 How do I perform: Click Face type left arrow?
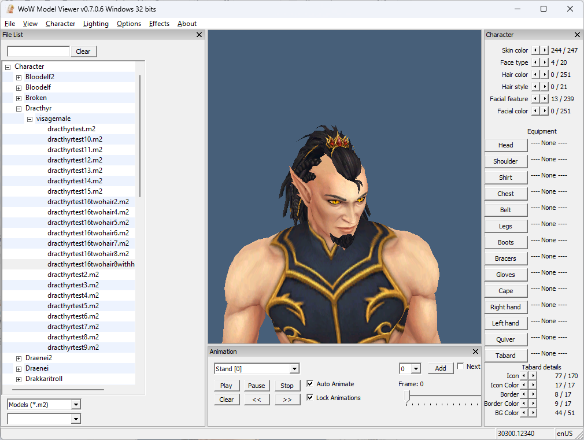tap(535, 62)
